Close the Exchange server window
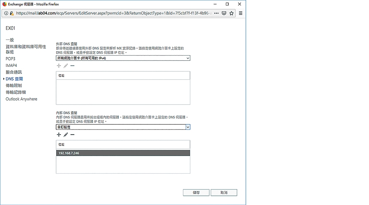 [x=239, y=4]
